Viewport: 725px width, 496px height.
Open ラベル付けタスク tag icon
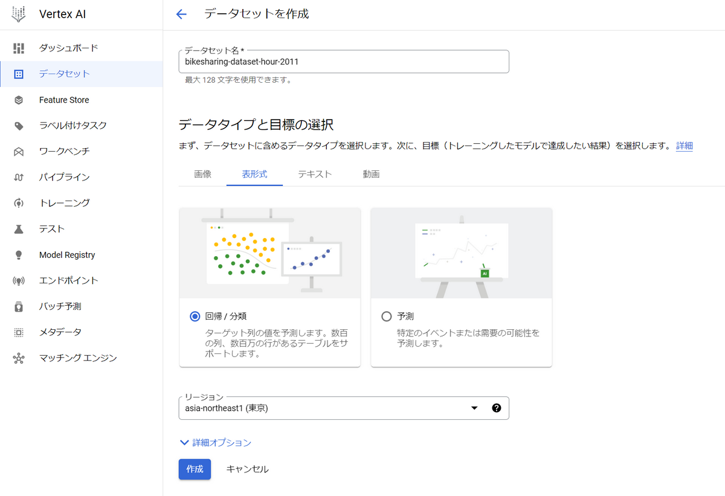click(x=19, y=126)
